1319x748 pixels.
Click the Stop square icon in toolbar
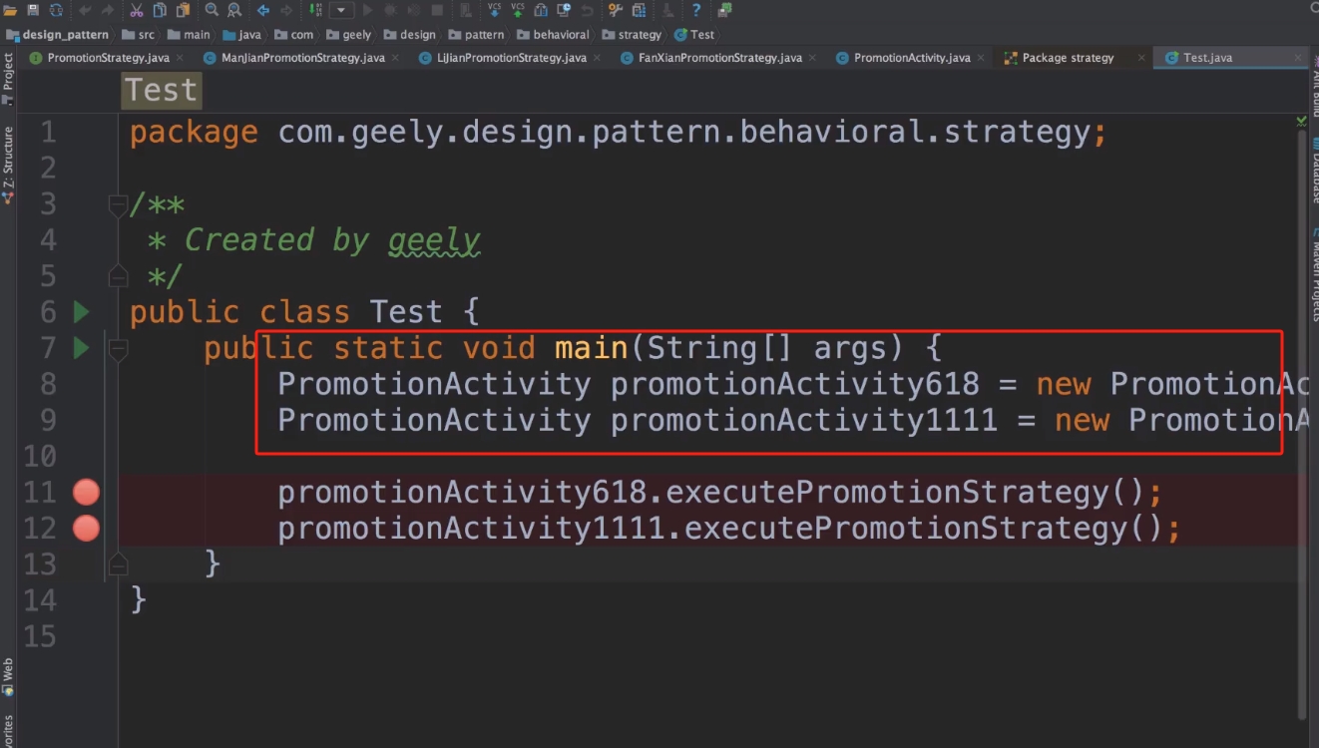tap(437, 10)
